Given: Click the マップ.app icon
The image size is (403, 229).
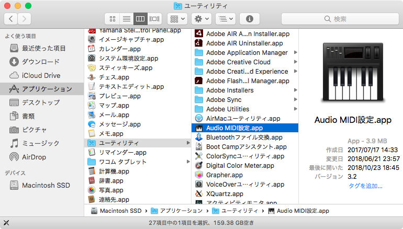Looking at the screenshot, I should click(x=92, y=105).
